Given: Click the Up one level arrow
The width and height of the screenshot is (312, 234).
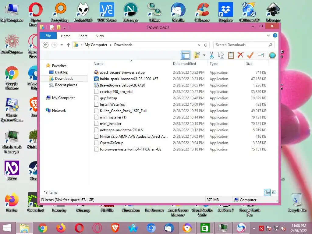Looking at the screenshot, I should click(x=69, y=45).
